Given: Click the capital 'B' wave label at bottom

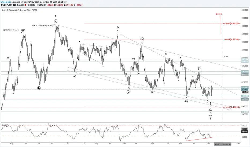Looking at the screenshot, I should [x=211, y=119].
